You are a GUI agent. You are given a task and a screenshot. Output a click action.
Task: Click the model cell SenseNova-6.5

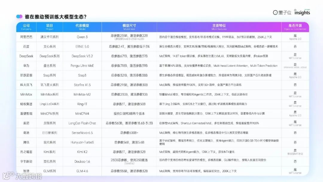click(x=82, y=133)
